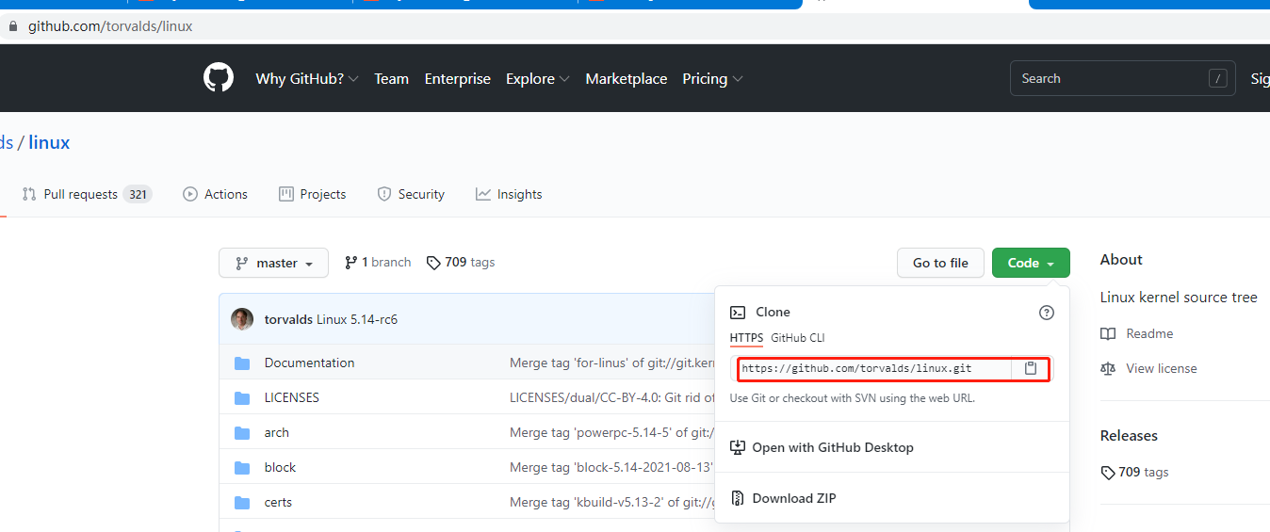Open the 1 branch link

coord(378,263)
